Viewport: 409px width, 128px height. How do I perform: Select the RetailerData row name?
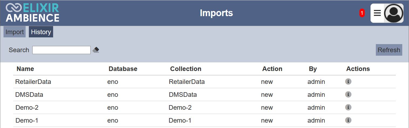(33, 82)
